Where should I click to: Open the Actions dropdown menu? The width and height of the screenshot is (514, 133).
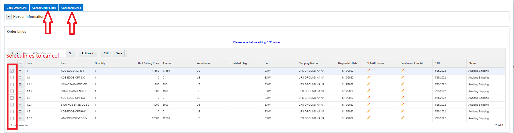click(88, 53)
